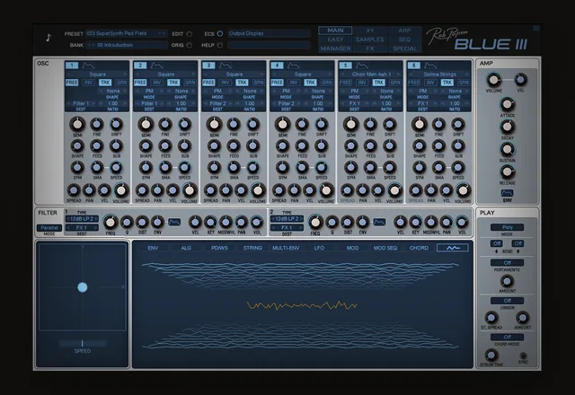Open the Parallel filter mode dropdown
The width and height of the screenshot is (575, 395).
click(49, 228)
